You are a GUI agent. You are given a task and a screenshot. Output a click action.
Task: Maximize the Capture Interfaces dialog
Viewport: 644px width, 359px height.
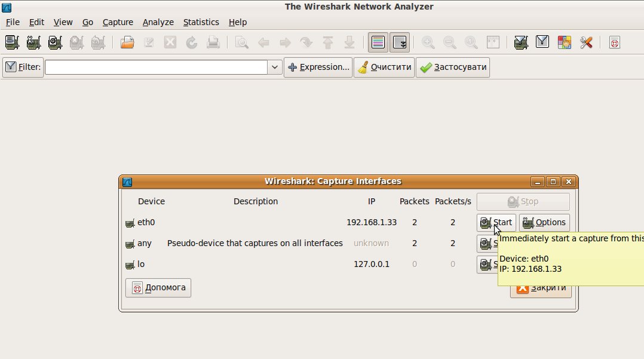coord(553,182)
